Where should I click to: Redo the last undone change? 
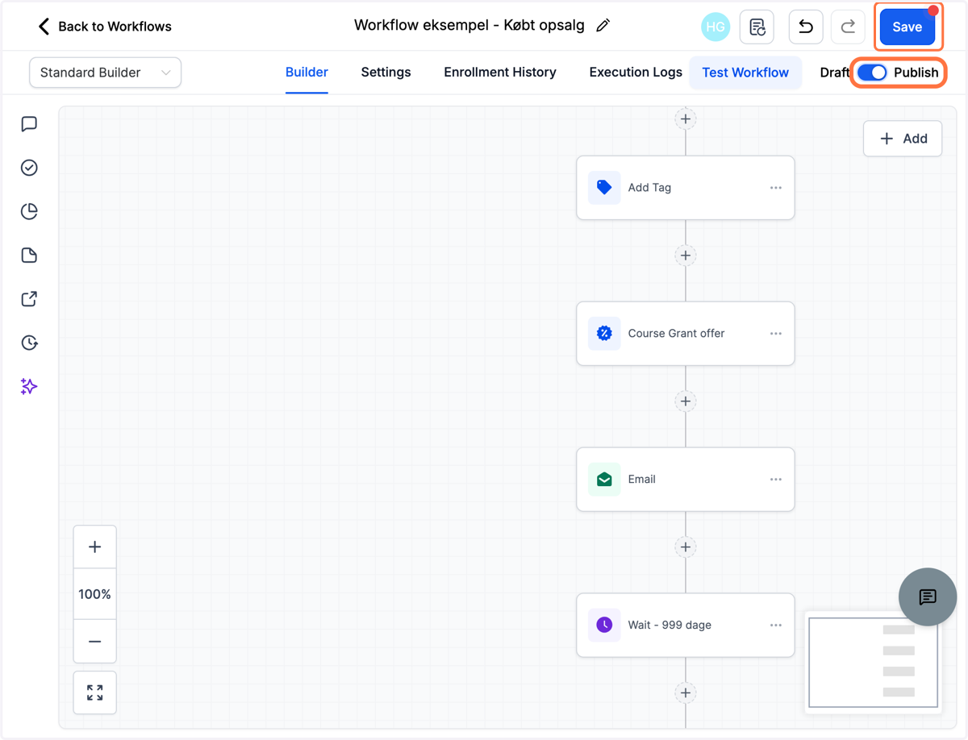tap(848, 27)
